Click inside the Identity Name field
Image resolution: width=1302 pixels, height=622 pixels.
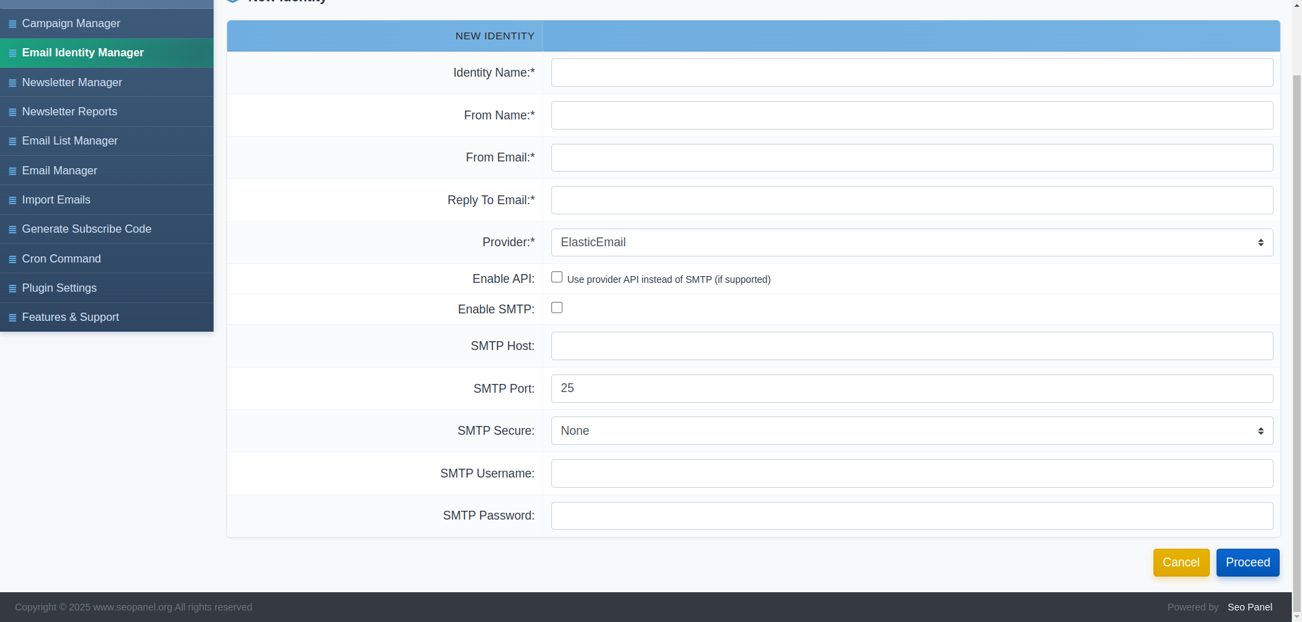[x=911, y=73]
